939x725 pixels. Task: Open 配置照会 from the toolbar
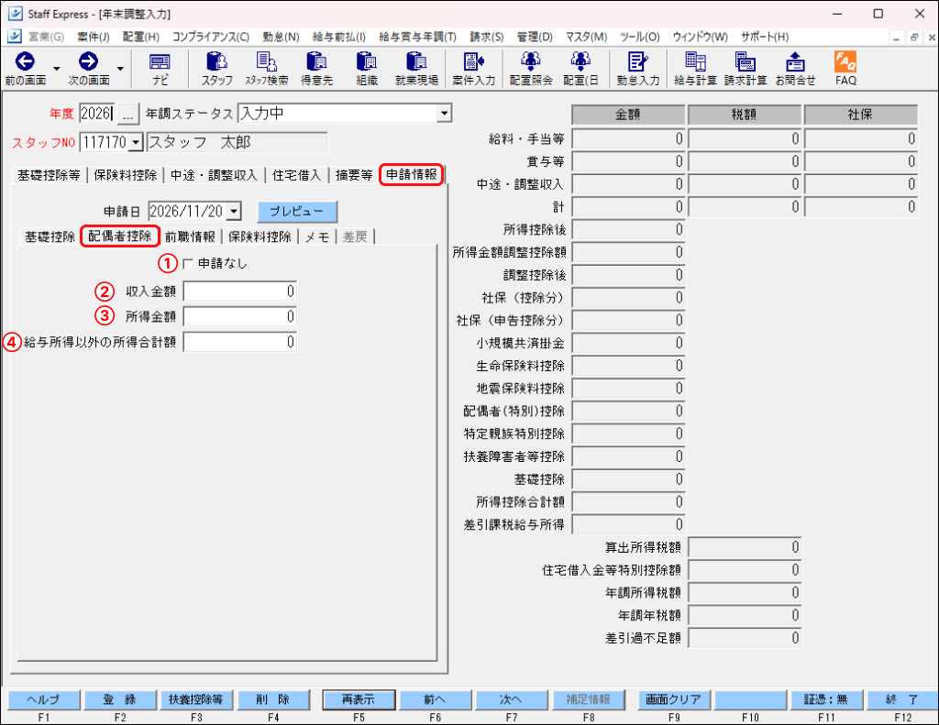pos(531,68)
